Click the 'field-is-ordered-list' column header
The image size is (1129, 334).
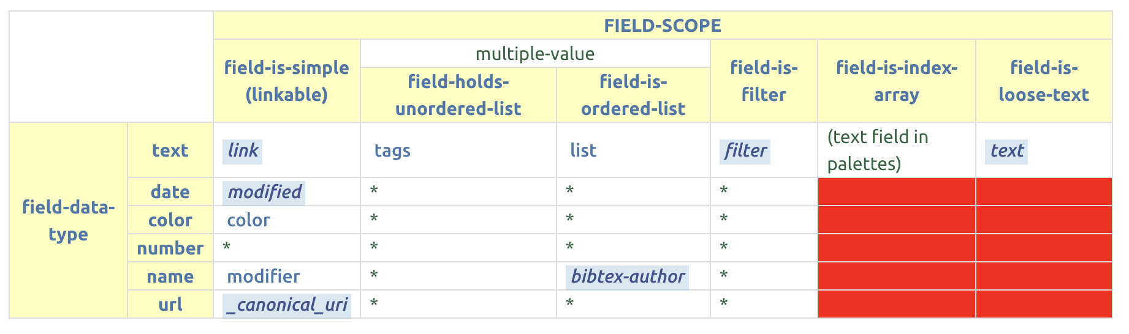[633, 95]
